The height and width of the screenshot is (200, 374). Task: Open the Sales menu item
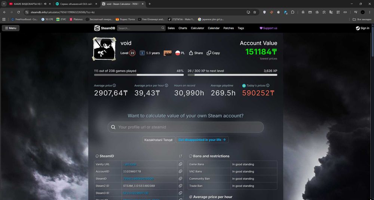tap(171, 28)
